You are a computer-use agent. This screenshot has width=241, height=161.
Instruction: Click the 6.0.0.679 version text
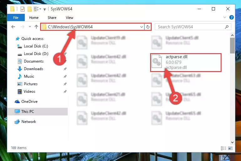[x=174, y=62]
